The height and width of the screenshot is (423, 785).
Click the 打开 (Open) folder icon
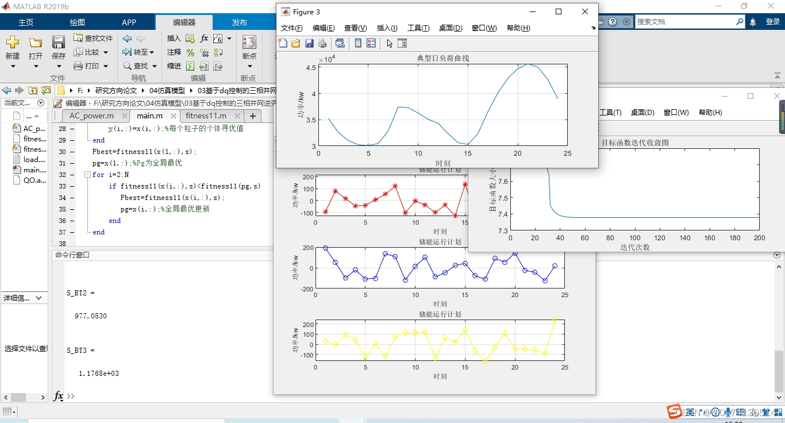pos(36,43)
